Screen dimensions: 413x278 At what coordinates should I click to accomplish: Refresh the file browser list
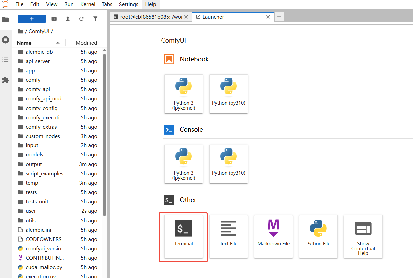point(81,19)
